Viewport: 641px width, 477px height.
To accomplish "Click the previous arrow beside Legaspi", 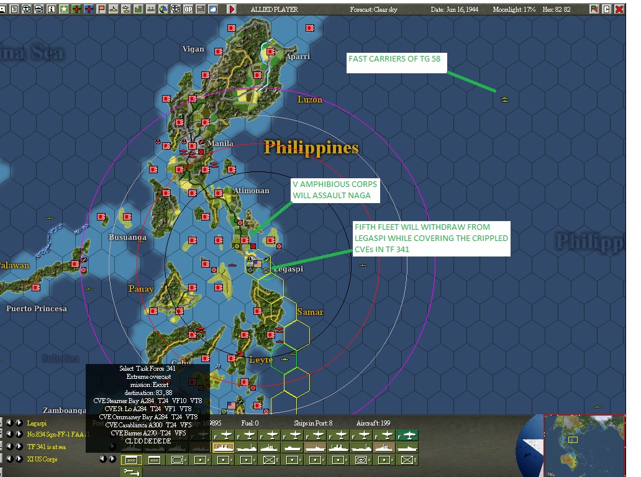I will click(x=10, y=423).
